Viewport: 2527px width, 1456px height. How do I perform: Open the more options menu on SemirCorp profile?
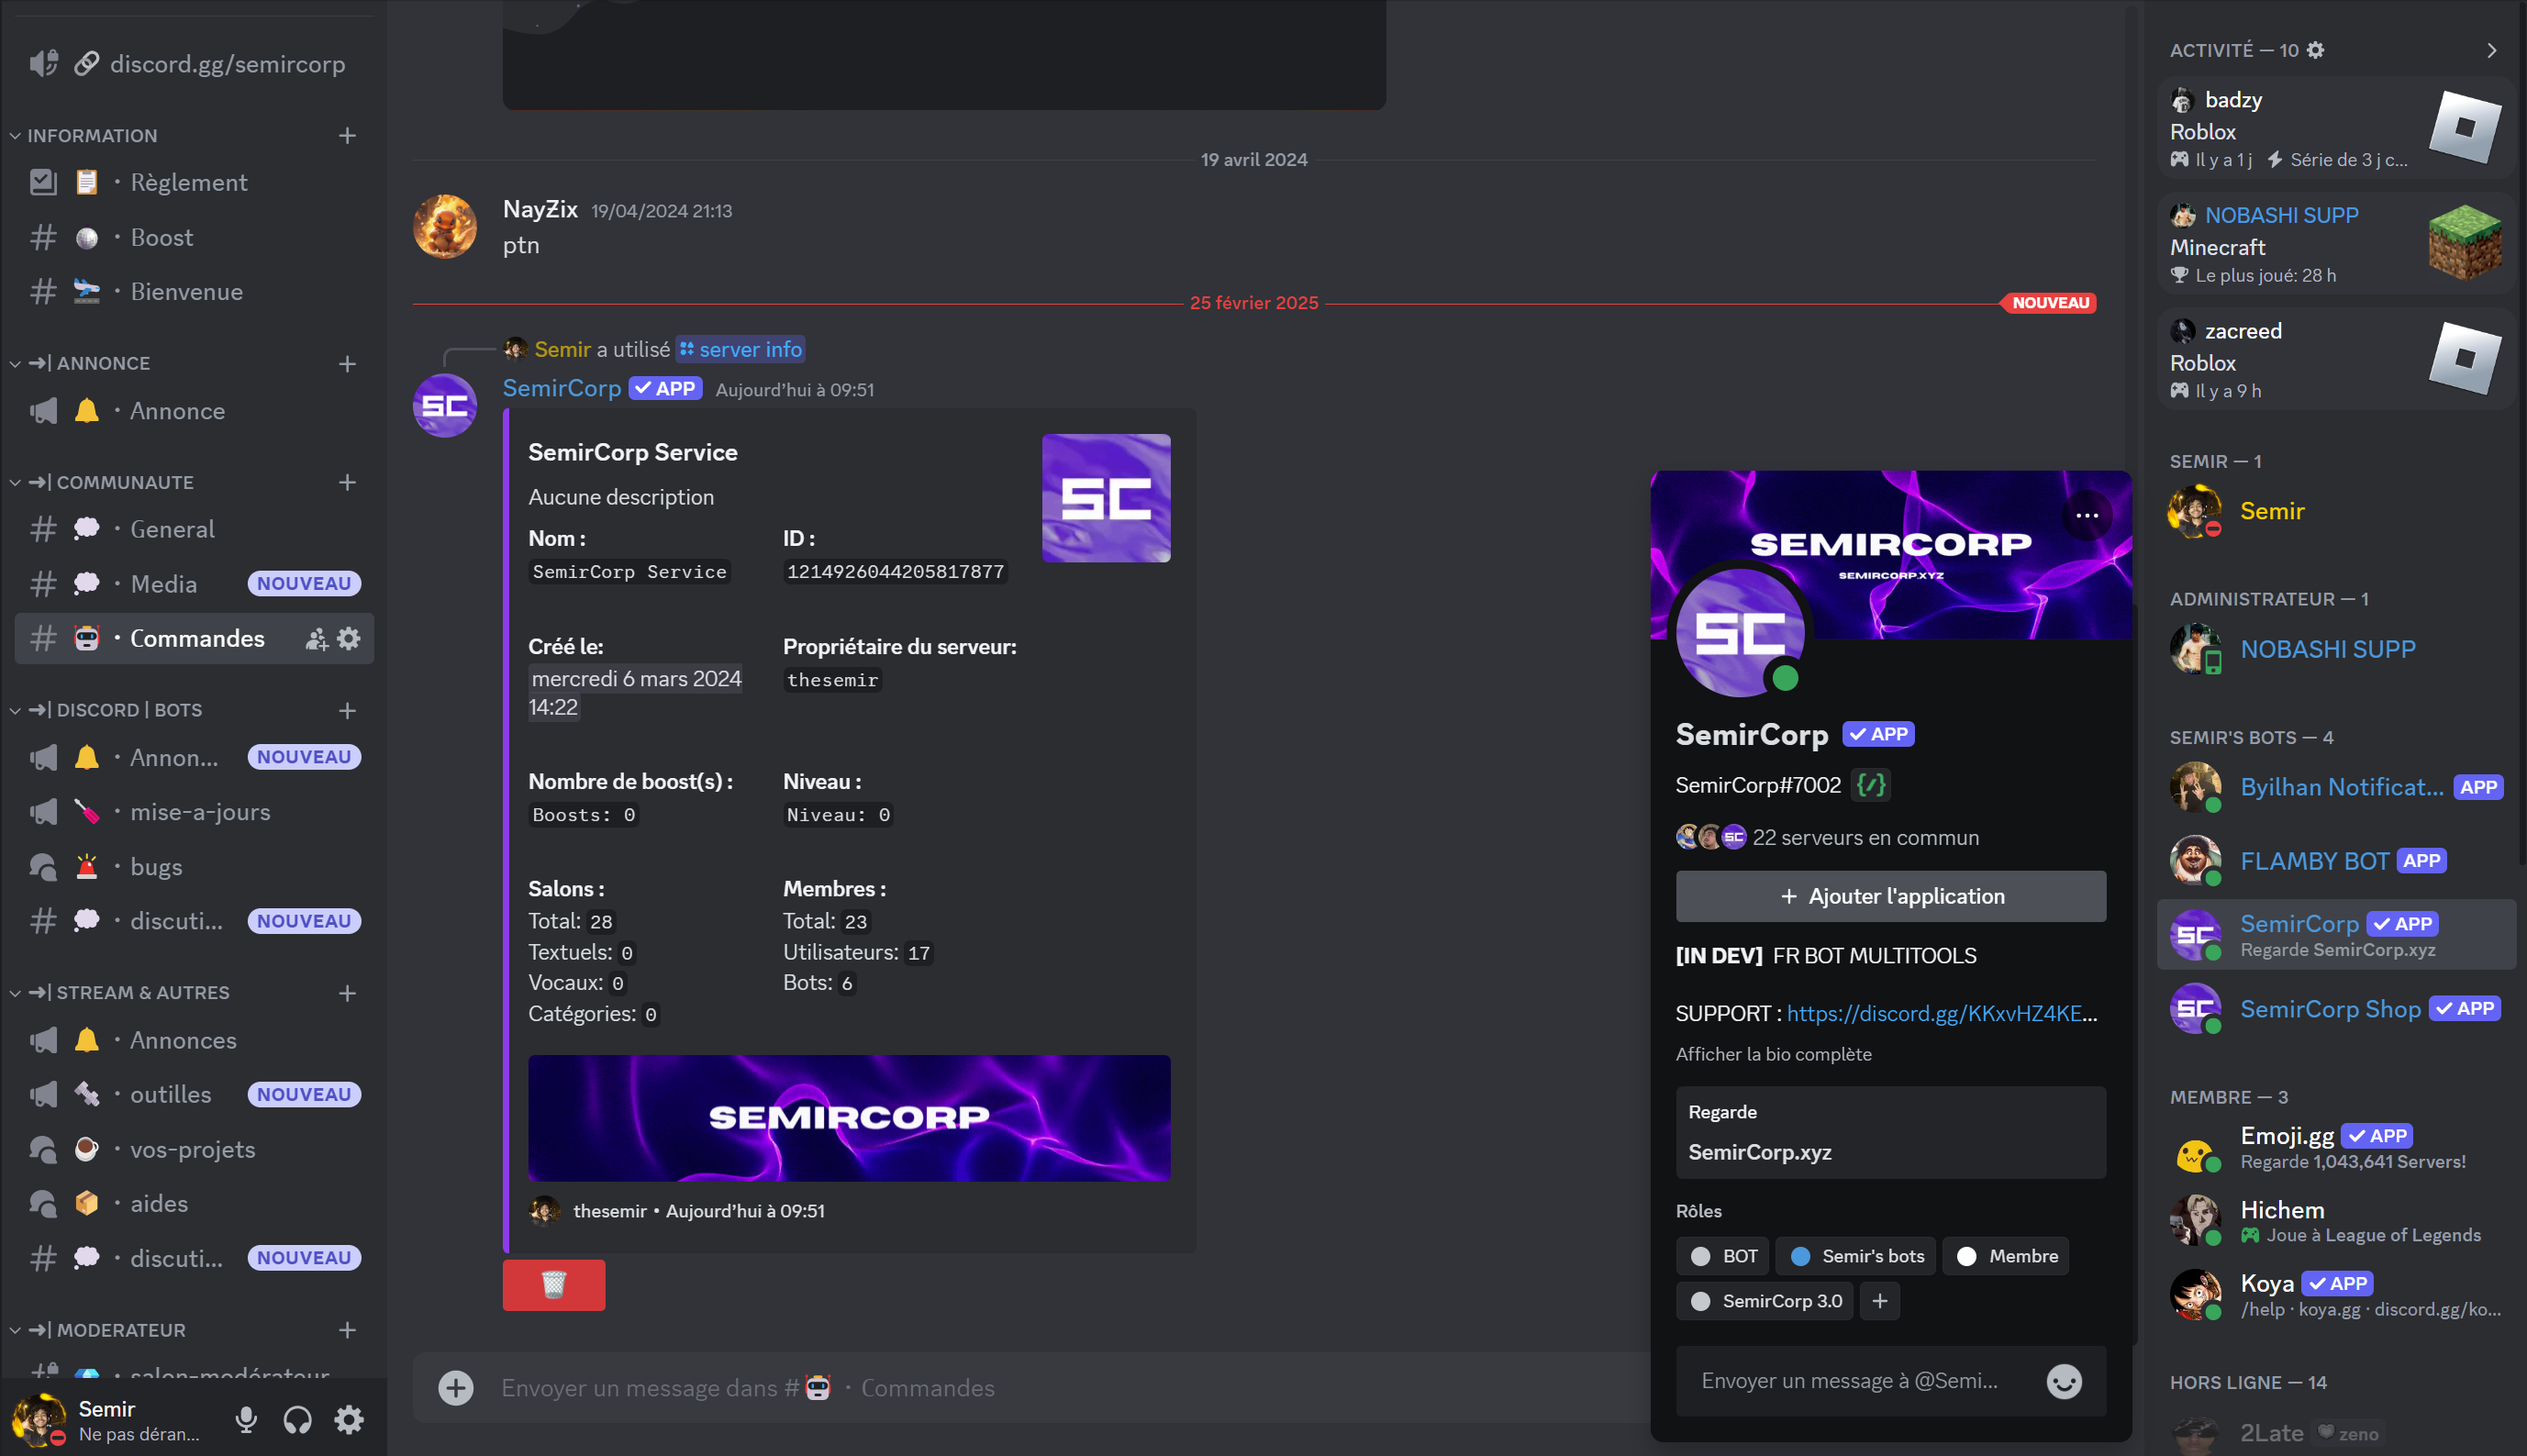click(x=2087, y=515)
